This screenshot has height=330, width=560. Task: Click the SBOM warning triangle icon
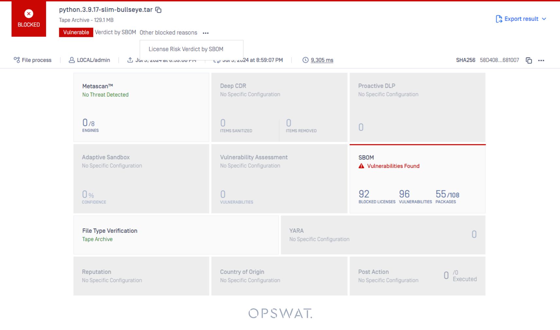click(x=361, y=166)
